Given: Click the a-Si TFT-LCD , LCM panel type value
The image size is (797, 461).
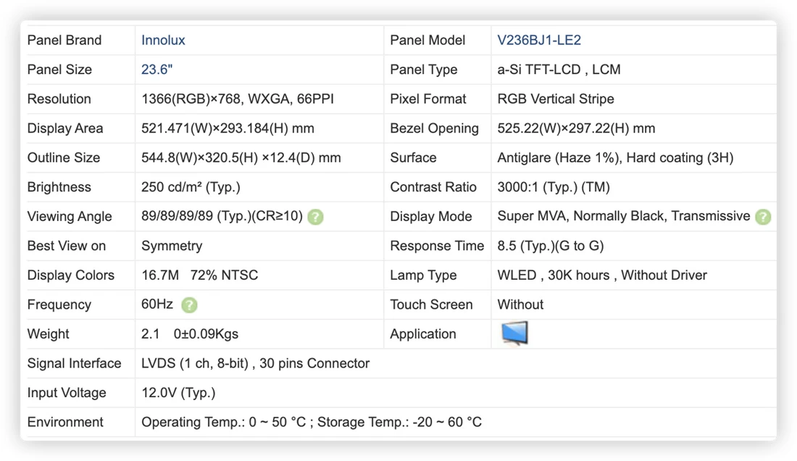Looking at the screenshot, I should pyautogui.click(x=559, y=70).
